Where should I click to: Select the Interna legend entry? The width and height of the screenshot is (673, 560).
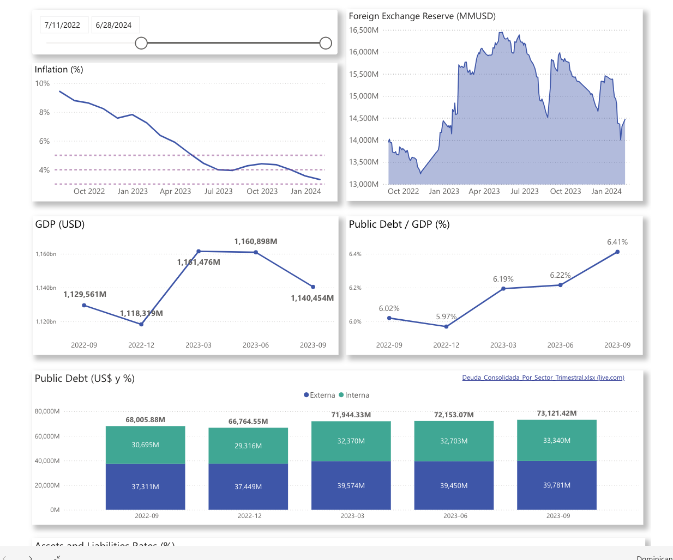pyautogui.click(x=354, y=395)
